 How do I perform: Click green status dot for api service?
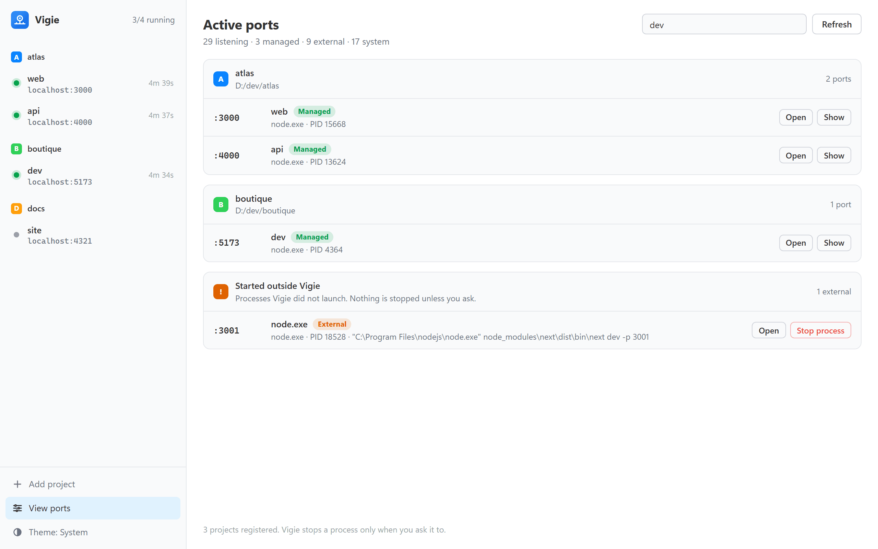tap(16, 116)
